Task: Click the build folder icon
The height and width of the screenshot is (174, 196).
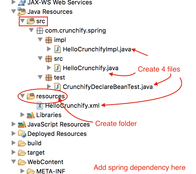Action: [22, 143]
